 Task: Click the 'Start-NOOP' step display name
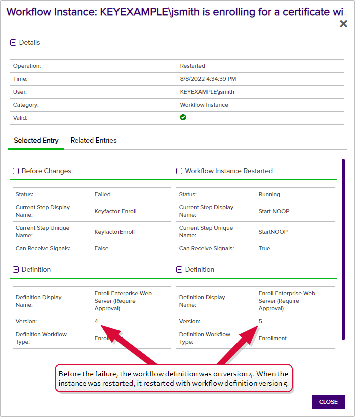click(274, 211)
